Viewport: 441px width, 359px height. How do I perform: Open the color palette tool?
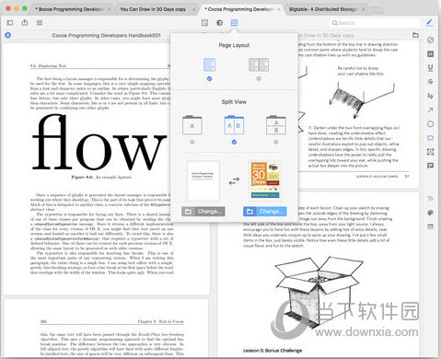tap(430, 213)
